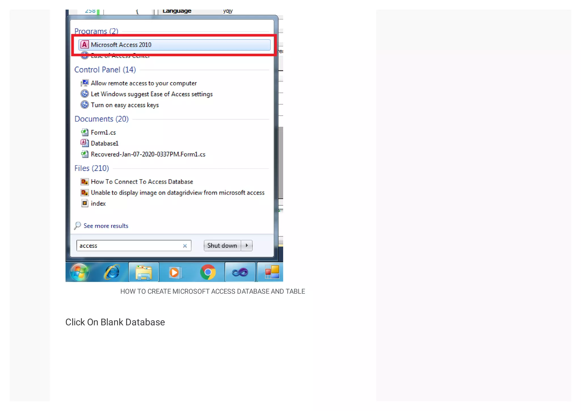Viewport: 581px width, 411px height.
Task: Click the icon beside Let Windows suggest Ease of Access
Action: click(85, 94)
